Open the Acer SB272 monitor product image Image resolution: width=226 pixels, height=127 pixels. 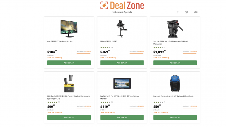pyautogui.click(x=69, y=29)
